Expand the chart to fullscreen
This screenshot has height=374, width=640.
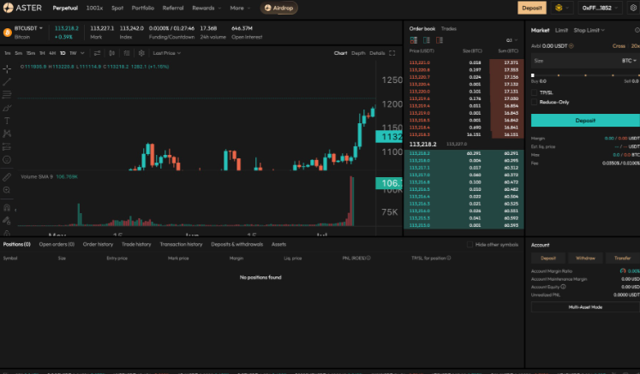(x=392, y=53)
